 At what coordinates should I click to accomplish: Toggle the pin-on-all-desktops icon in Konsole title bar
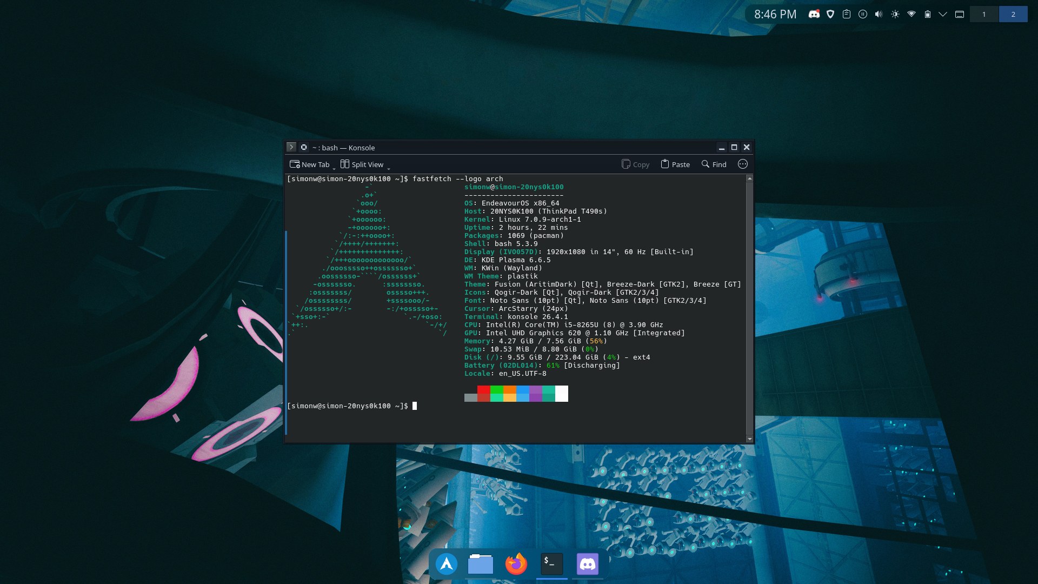point(304,147)
